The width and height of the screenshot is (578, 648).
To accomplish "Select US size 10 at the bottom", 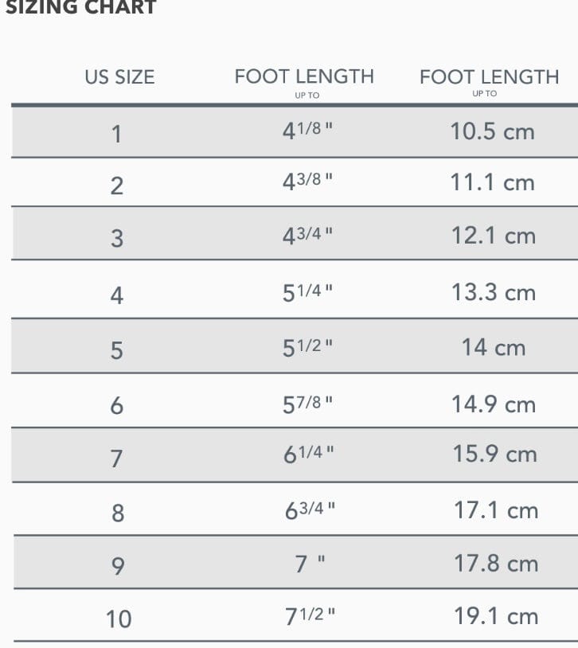I will coord(119,619).
